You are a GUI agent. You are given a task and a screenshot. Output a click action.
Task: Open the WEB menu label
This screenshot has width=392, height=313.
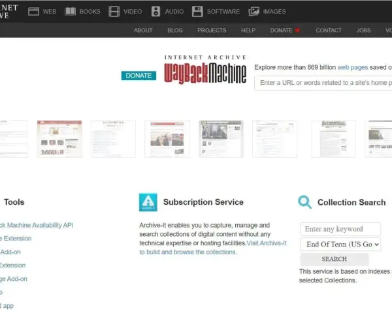tap(50, 12)
